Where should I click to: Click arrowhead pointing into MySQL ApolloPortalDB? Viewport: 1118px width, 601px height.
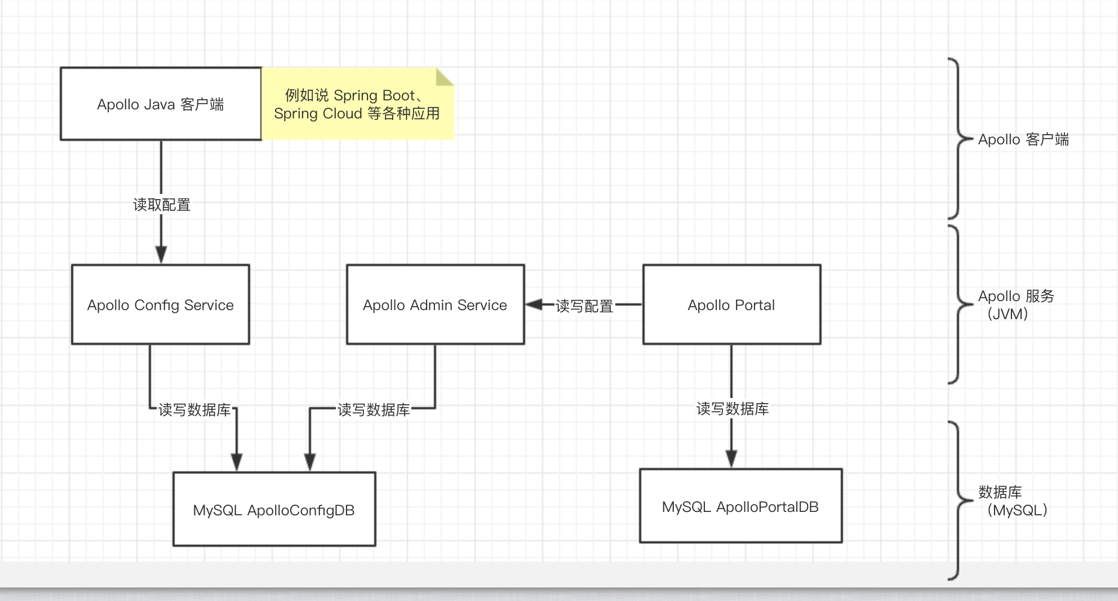click(731, 459)
